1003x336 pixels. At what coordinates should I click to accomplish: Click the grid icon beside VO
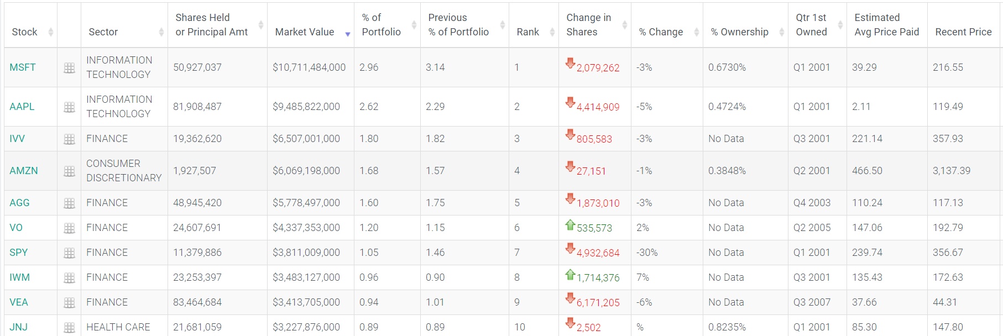point(69,228)
